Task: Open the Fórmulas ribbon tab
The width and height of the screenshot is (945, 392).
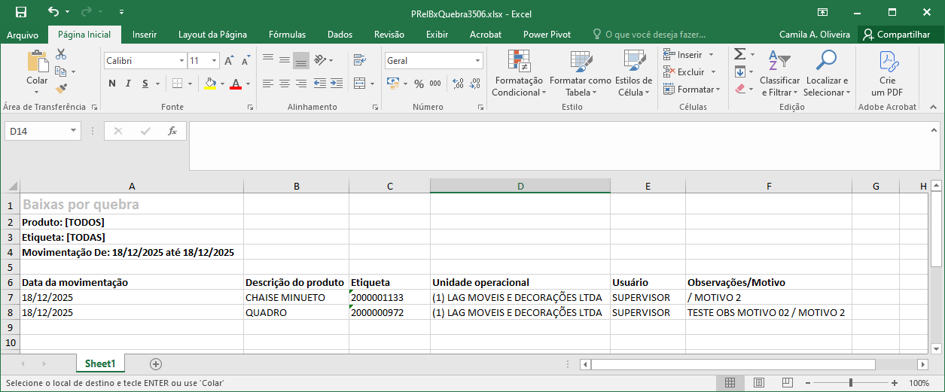Action: pyautogui.click(x=287, y=35)
